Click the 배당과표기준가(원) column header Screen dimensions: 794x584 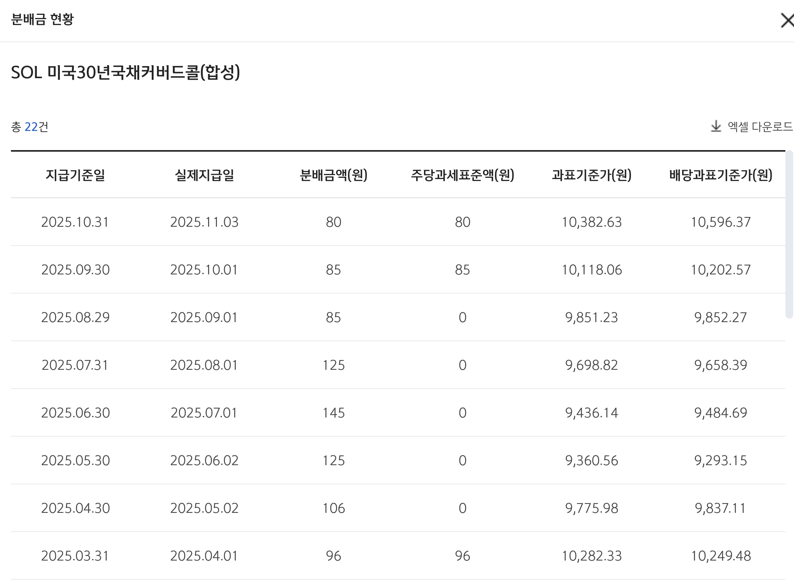click(720, 175)
